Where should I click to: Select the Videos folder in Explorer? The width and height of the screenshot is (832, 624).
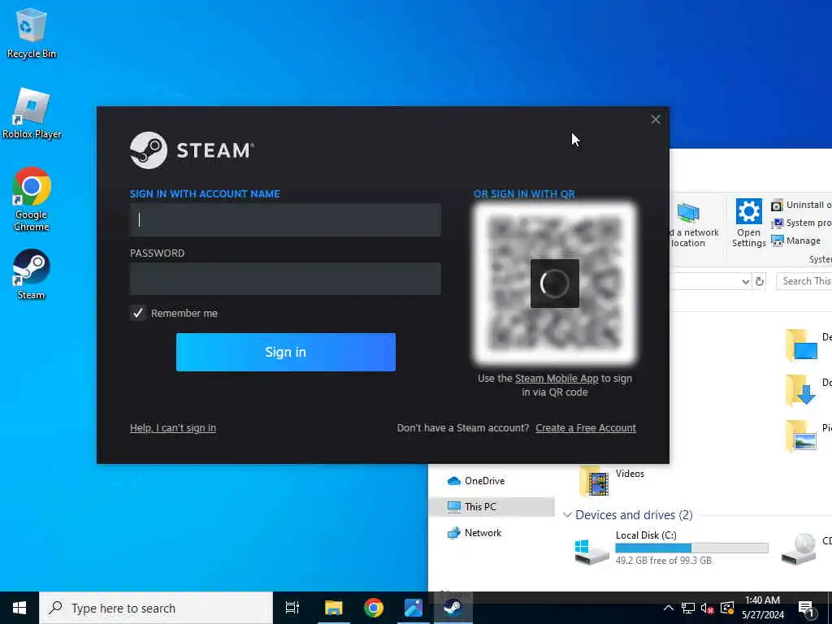pos(611,481)
